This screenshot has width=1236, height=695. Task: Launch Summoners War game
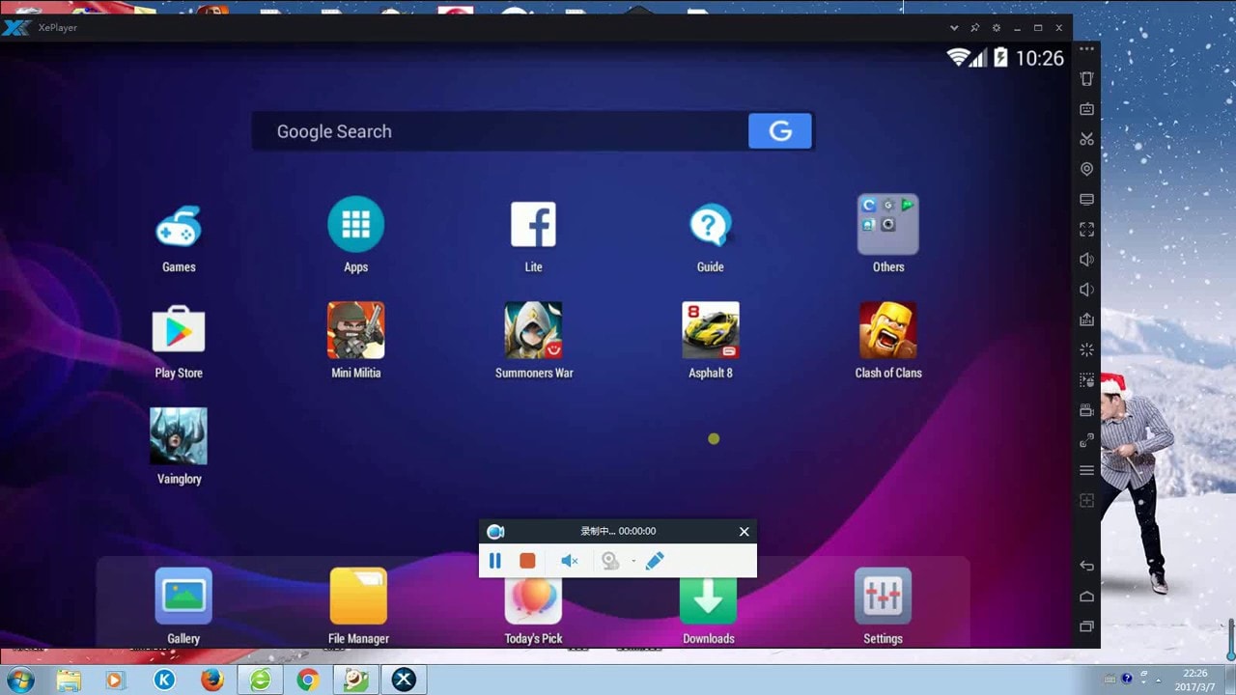[533, 330]
